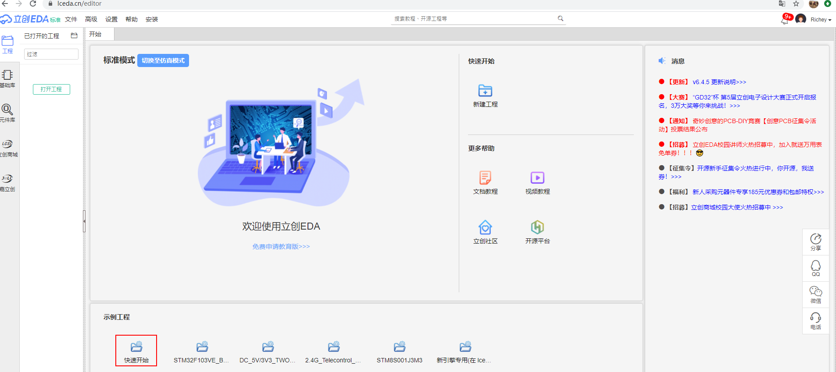
Task: Click the user avatar picture
Action: (800, 19)
